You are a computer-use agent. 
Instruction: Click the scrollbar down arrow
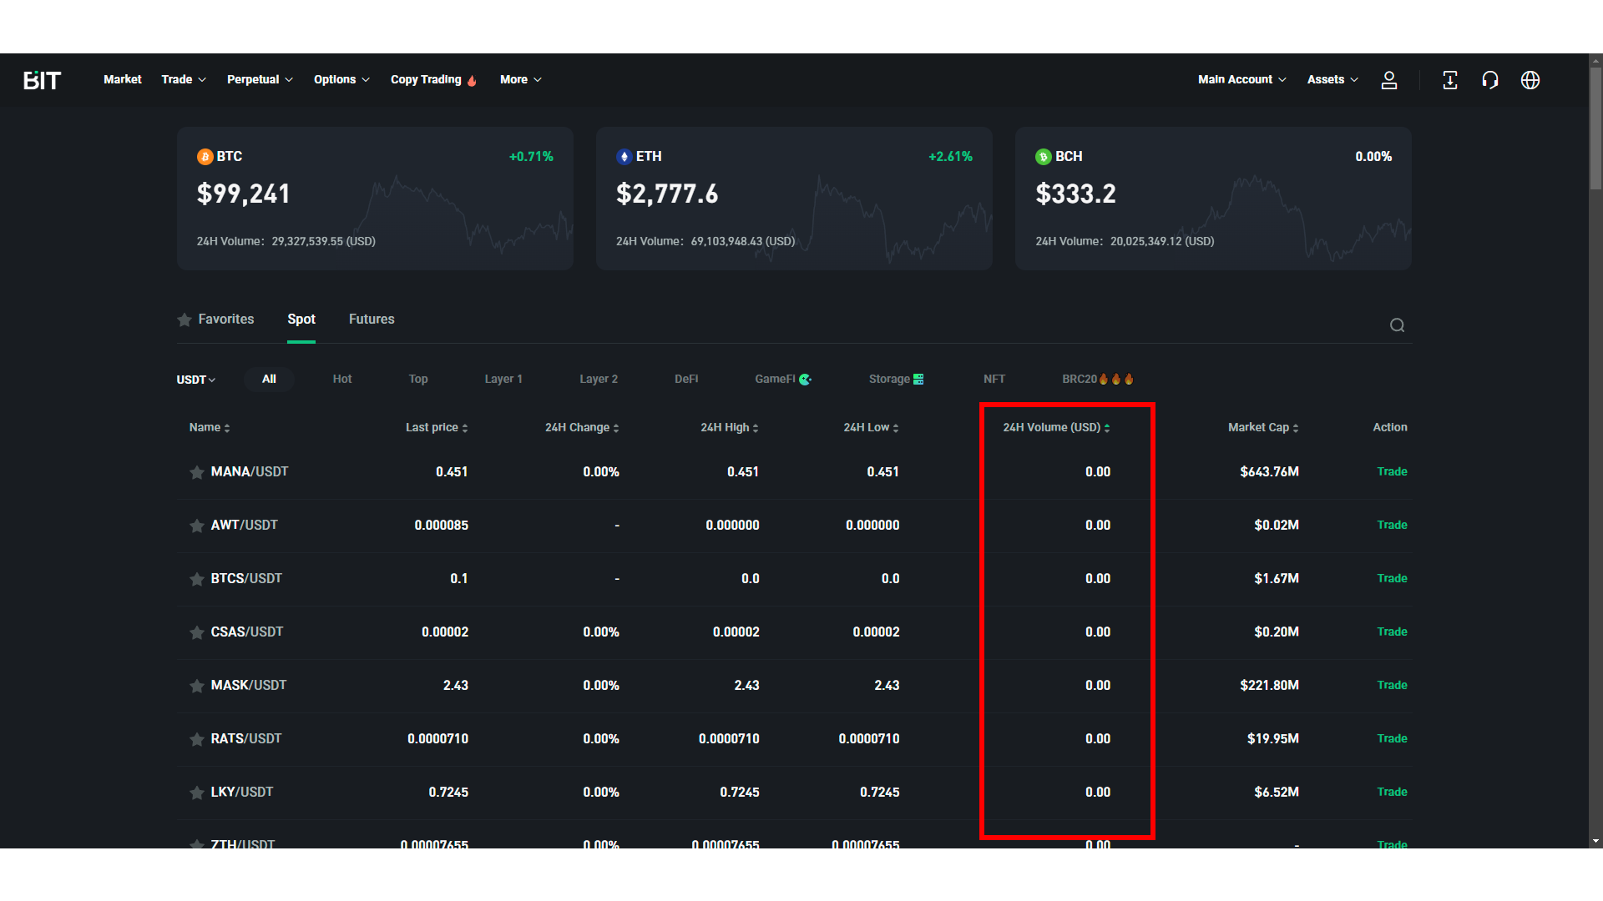[x=1595, y=841]
